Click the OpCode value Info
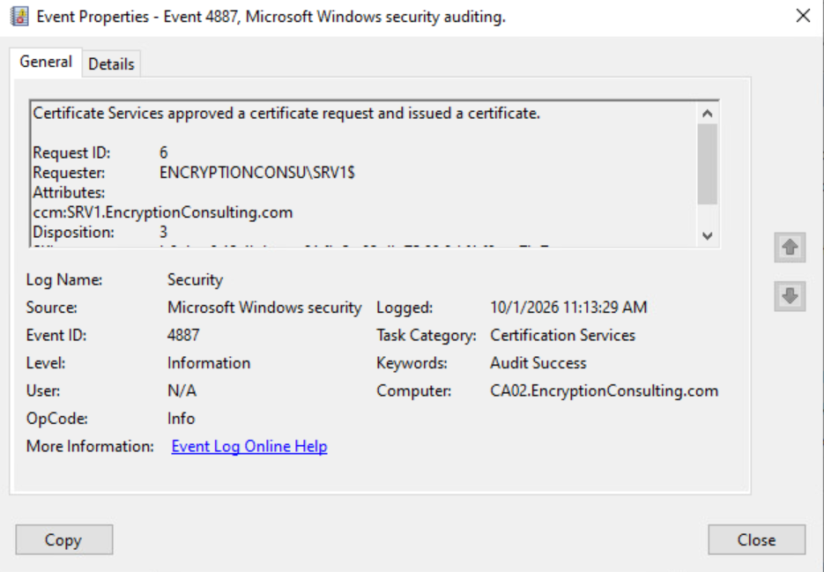The width and height of the screenshot is (824, 572). coord(182,419)
